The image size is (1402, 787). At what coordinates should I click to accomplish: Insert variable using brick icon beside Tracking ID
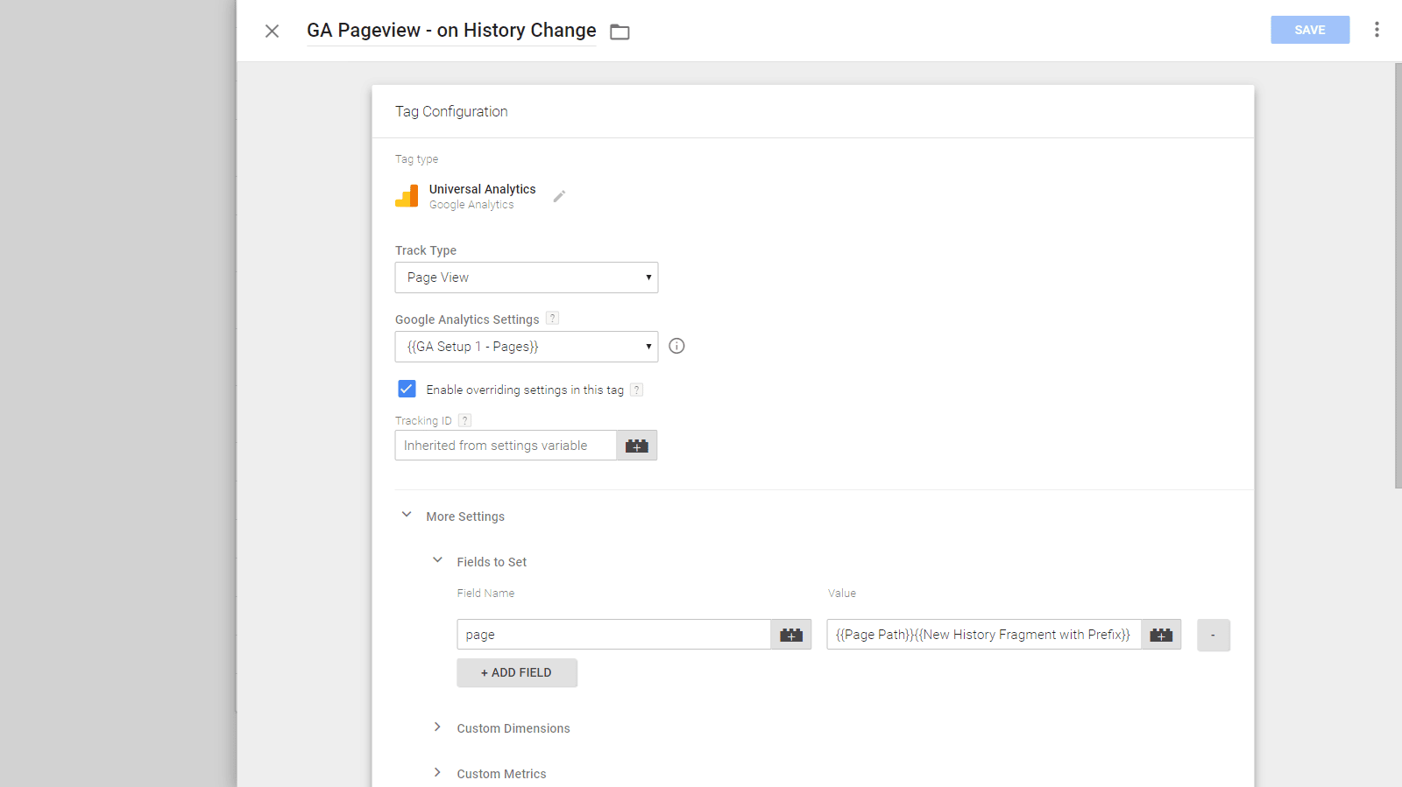(x=637, y=446)
